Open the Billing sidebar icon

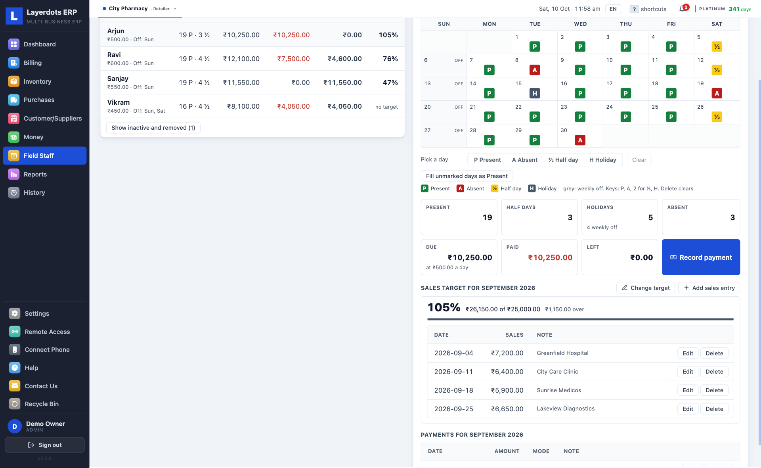tap(14, 63)
